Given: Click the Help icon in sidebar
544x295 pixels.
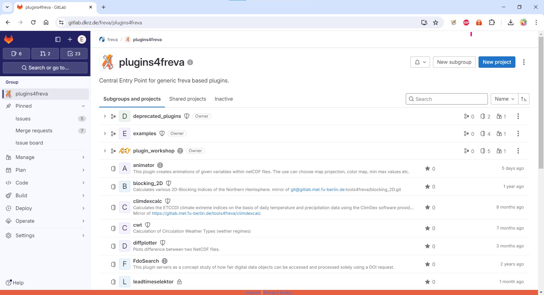Looking at the screenshot, I should (9, 283).
